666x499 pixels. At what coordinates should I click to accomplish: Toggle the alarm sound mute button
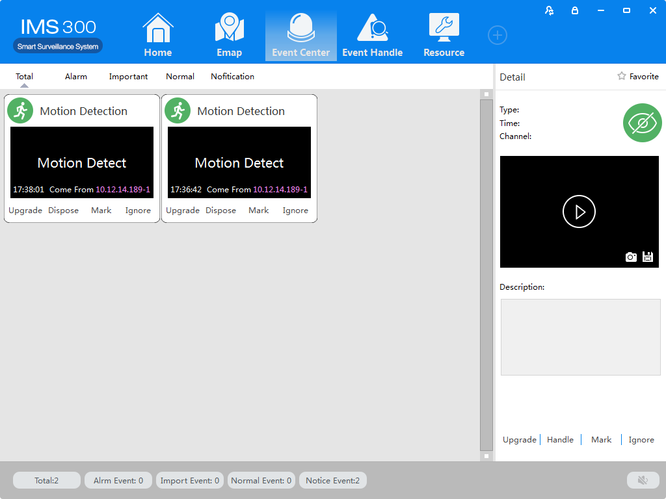[x=643, y=480]
